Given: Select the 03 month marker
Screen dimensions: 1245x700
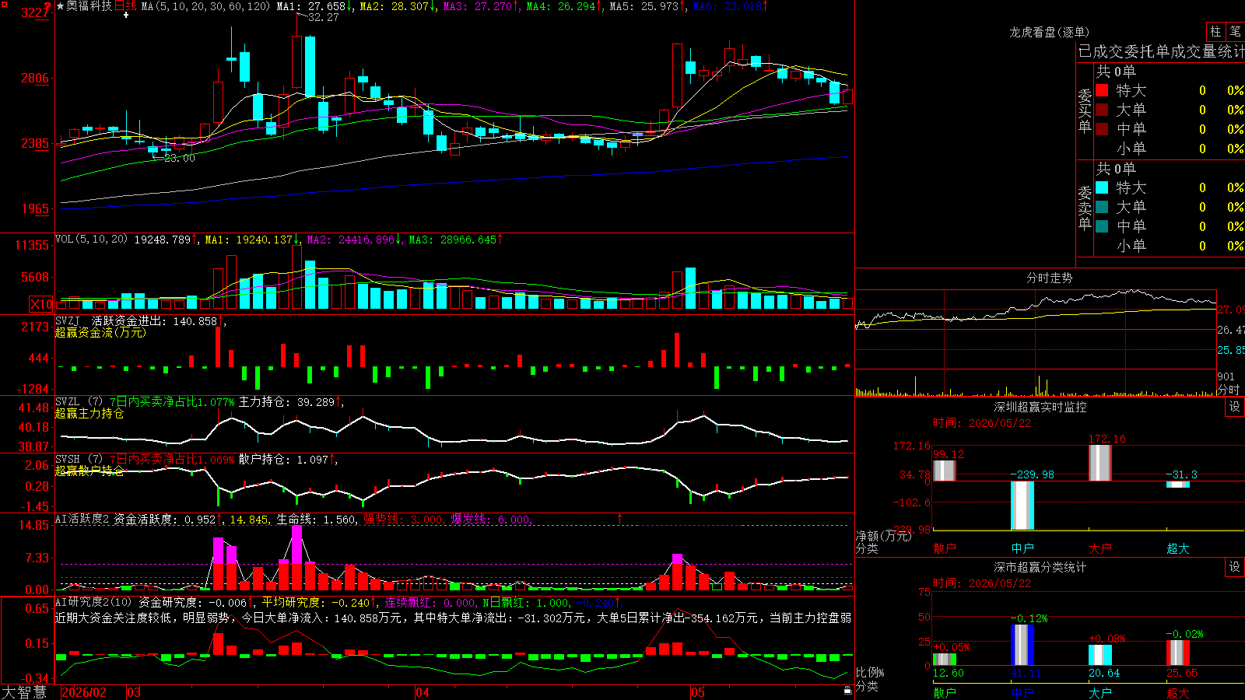Looking at the screenshot, I should 134,692.
